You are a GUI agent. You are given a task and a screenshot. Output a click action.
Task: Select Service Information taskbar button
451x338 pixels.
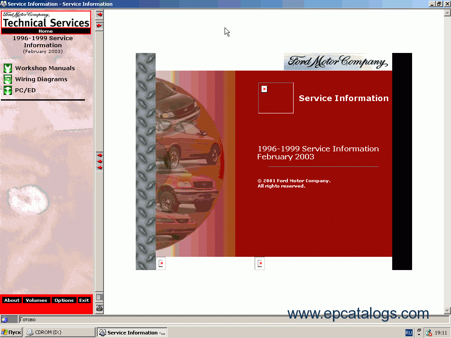coord(132,333)
